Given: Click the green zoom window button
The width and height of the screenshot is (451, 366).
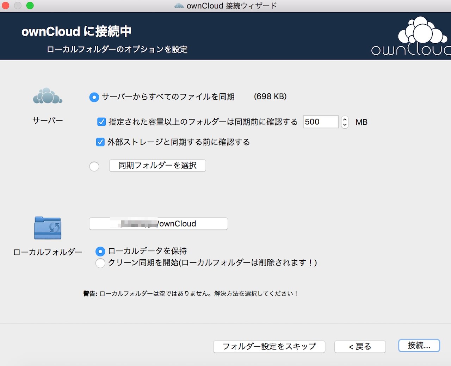Looking at the screenshot, I should (x=30, y=6).
